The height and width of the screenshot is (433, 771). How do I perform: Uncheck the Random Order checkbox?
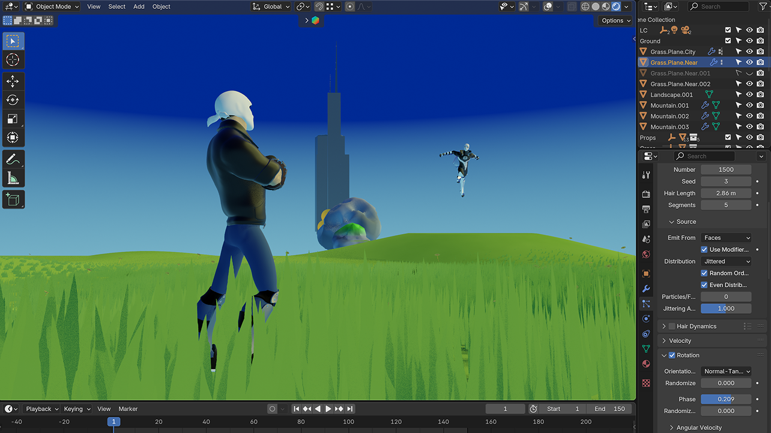pos(704,273)
